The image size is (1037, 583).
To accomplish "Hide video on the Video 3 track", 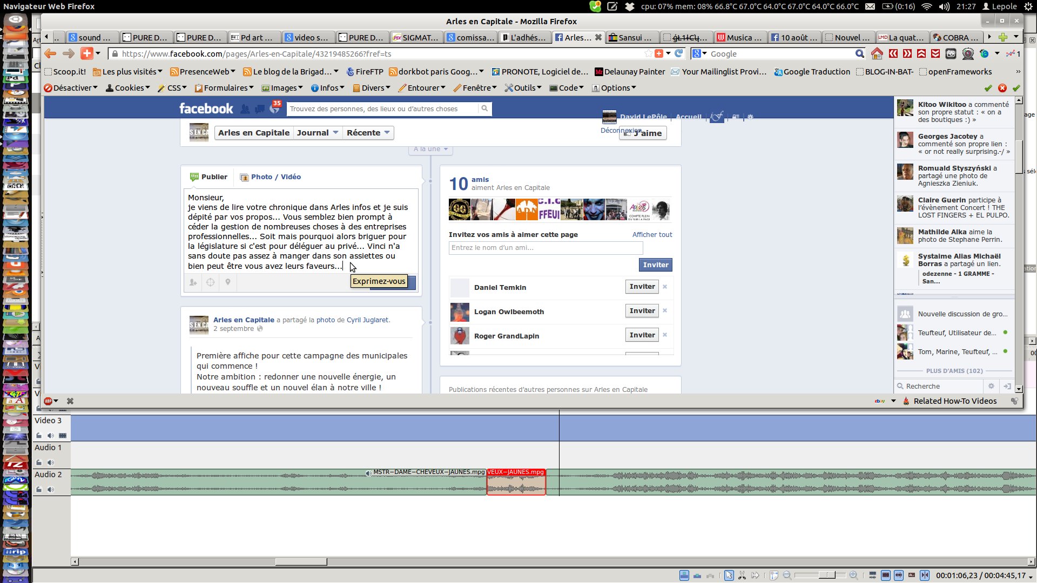I will tap(63, 436).
